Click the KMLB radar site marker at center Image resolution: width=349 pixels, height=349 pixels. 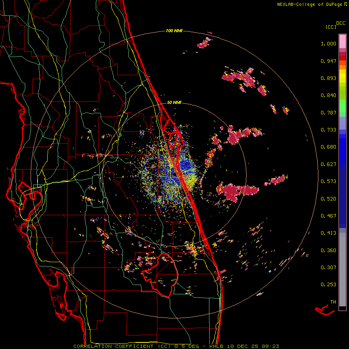click(x=174, y=175)
